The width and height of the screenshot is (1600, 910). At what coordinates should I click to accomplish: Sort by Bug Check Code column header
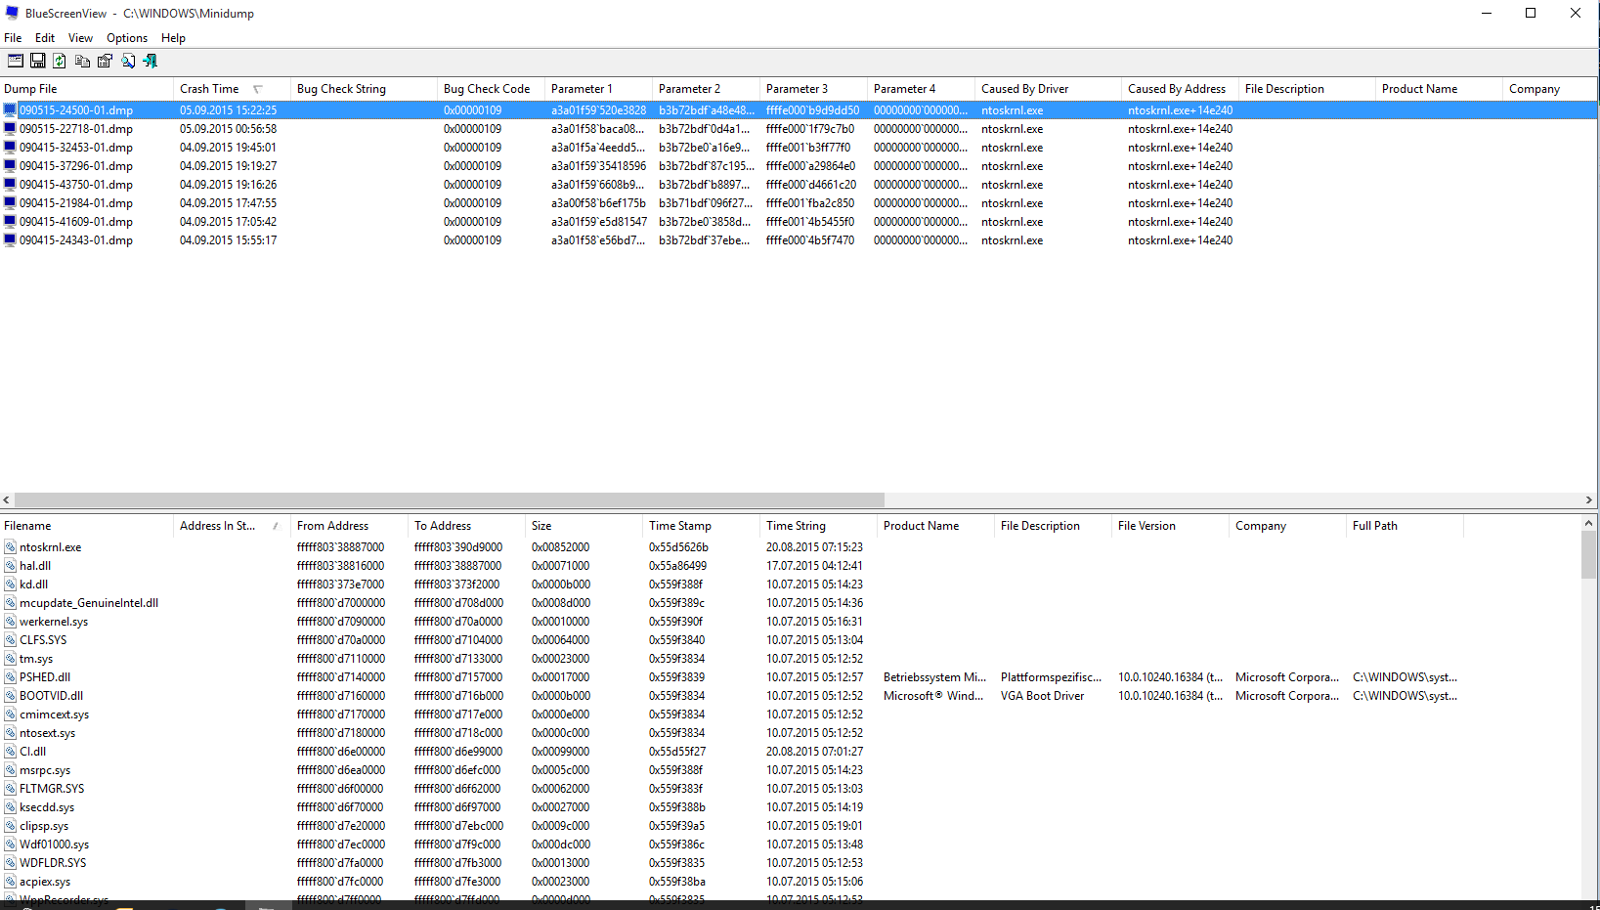tap(492, 89)
